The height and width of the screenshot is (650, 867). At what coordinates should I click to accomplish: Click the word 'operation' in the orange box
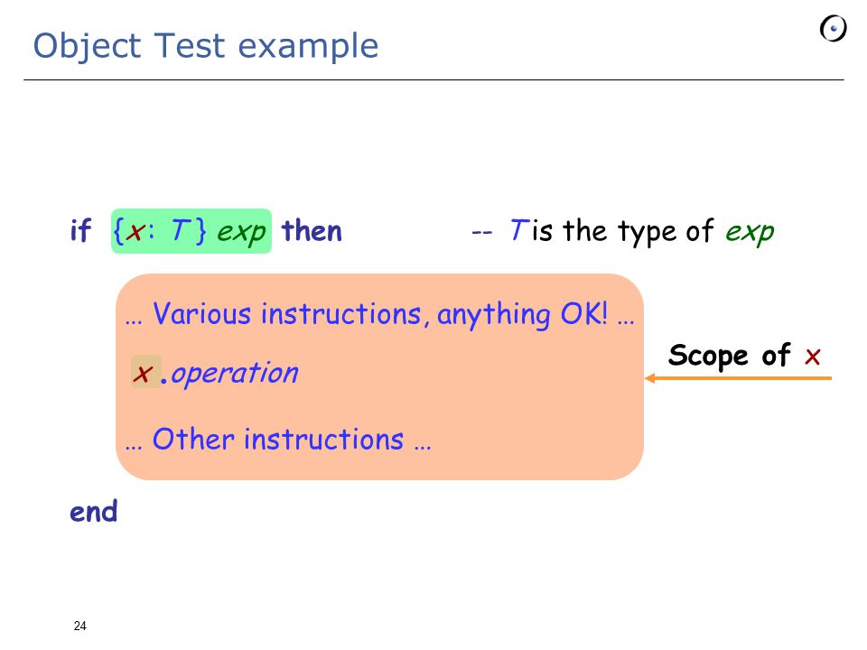[235, 373]
